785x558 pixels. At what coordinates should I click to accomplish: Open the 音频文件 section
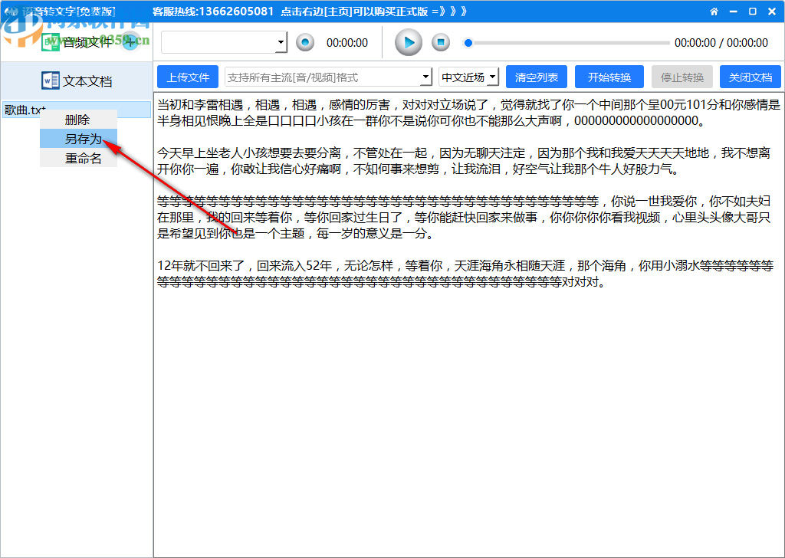coord(77,42)
